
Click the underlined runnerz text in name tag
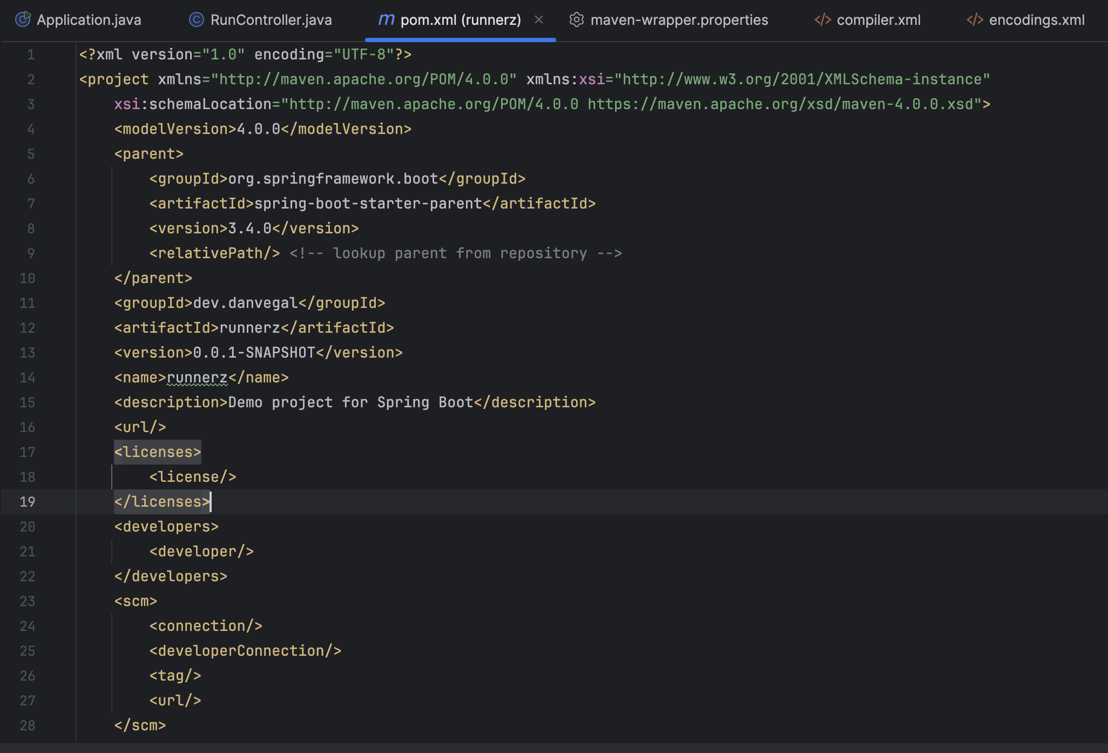(197, 378)
